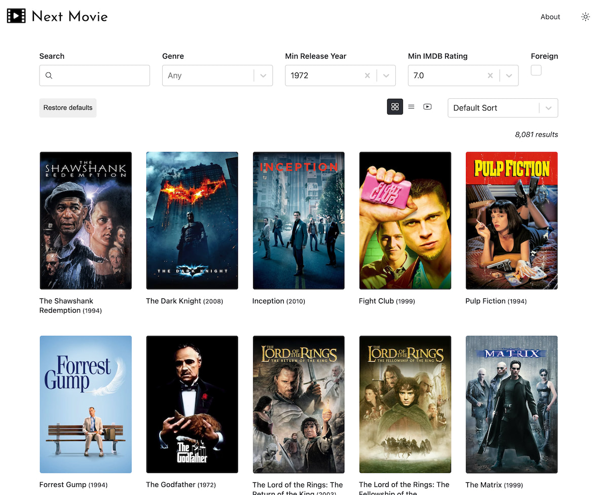Clear the Min Release Year value
Image resolution: width=597 pixels, height=495 pixels.
[x=367, y=75]
